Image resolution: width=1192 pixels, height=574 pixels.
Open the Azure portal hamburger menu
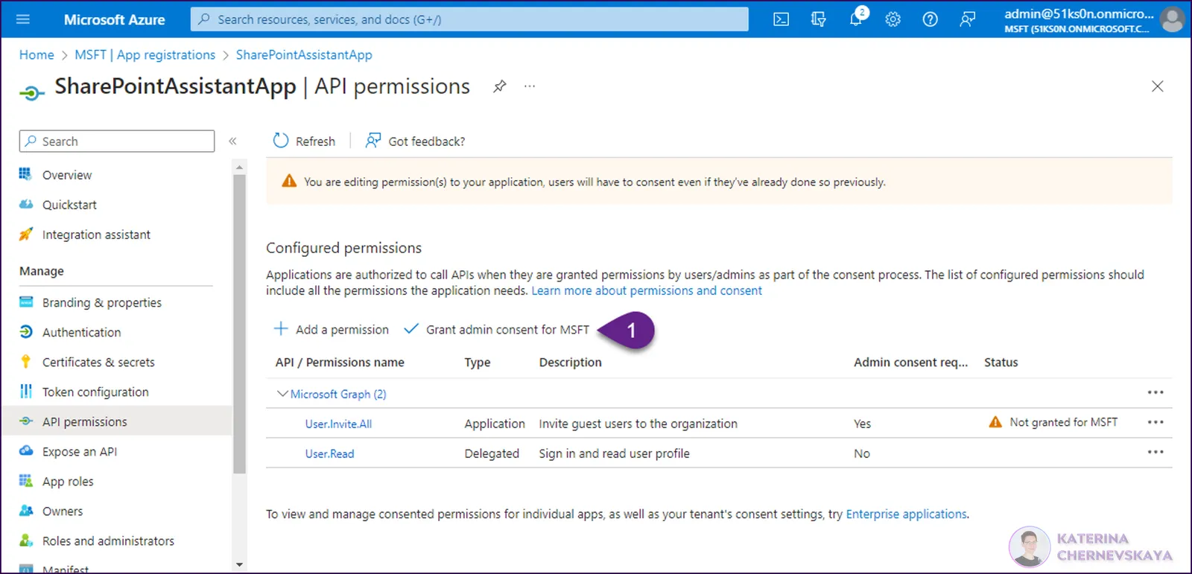(x=23, y=19)
